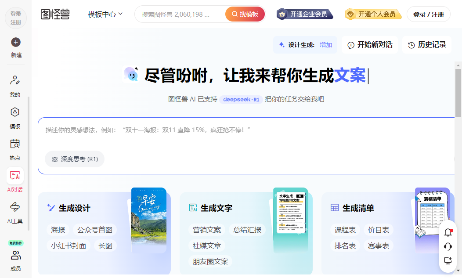Viewport: 462px width, 278px height.
Task: Click the 生成文字 card title
Action: pyautogui.click(x=217, y=208)
